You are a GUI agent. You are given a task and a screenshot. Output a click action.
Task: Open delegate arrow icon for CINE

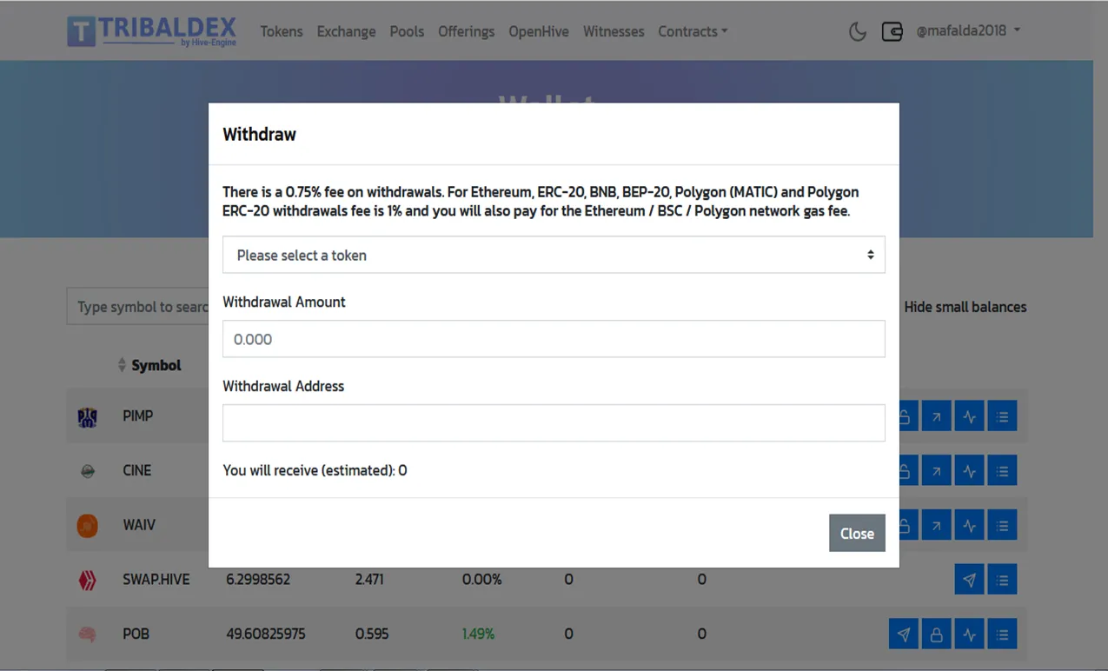coord(936,471)
